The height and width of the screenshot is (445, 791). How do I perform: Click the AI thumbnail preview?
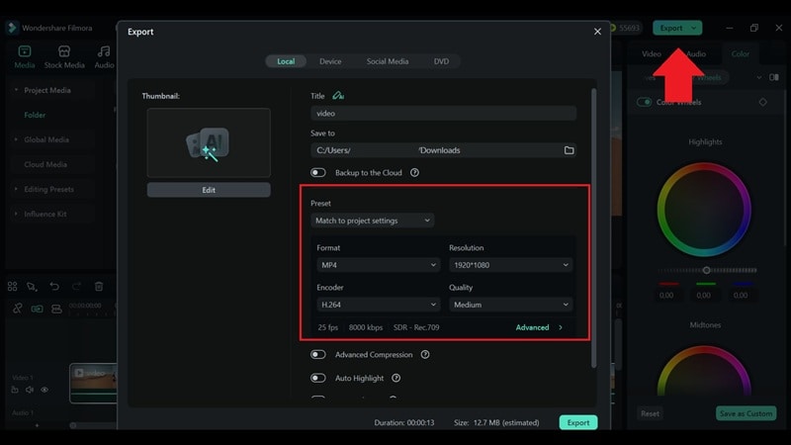pos(209,142)
